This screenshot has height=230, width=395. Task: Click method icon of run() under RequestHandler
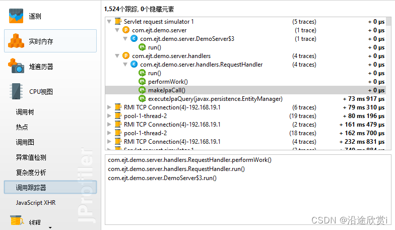[x=142, y=73]
